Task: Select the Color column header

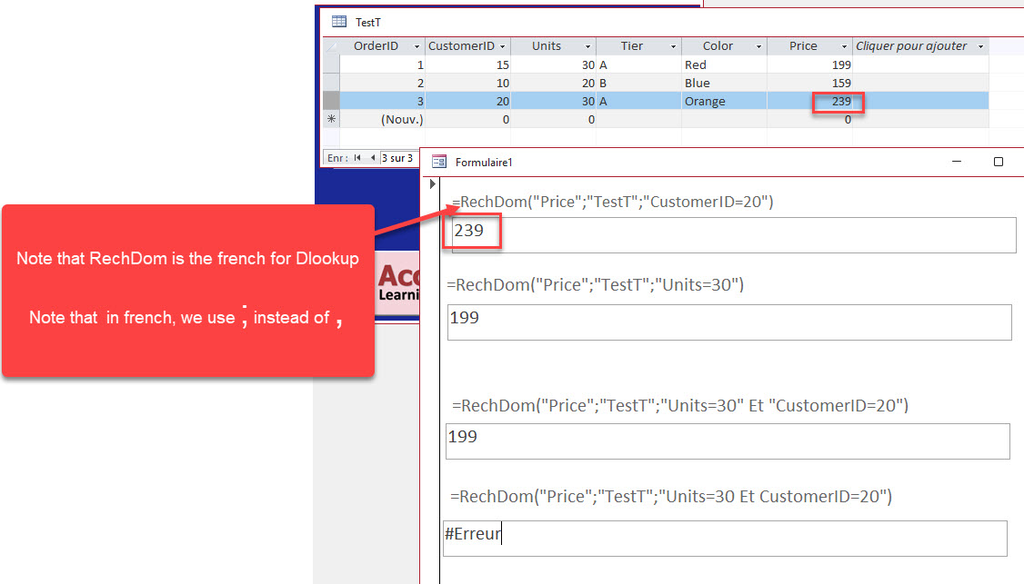Action: 718,46
